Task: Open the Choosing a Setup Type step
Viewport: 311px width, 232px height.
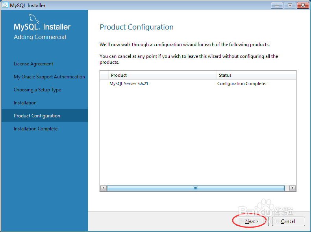Action: [37, 90]
